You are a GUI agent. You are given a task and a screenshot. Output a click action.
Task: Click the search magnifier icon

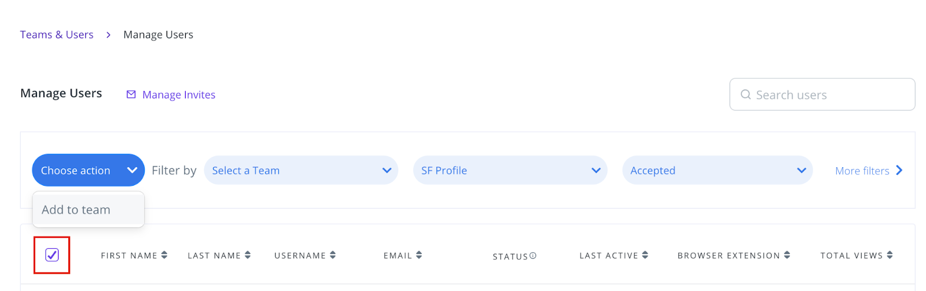tap(746, 94)
